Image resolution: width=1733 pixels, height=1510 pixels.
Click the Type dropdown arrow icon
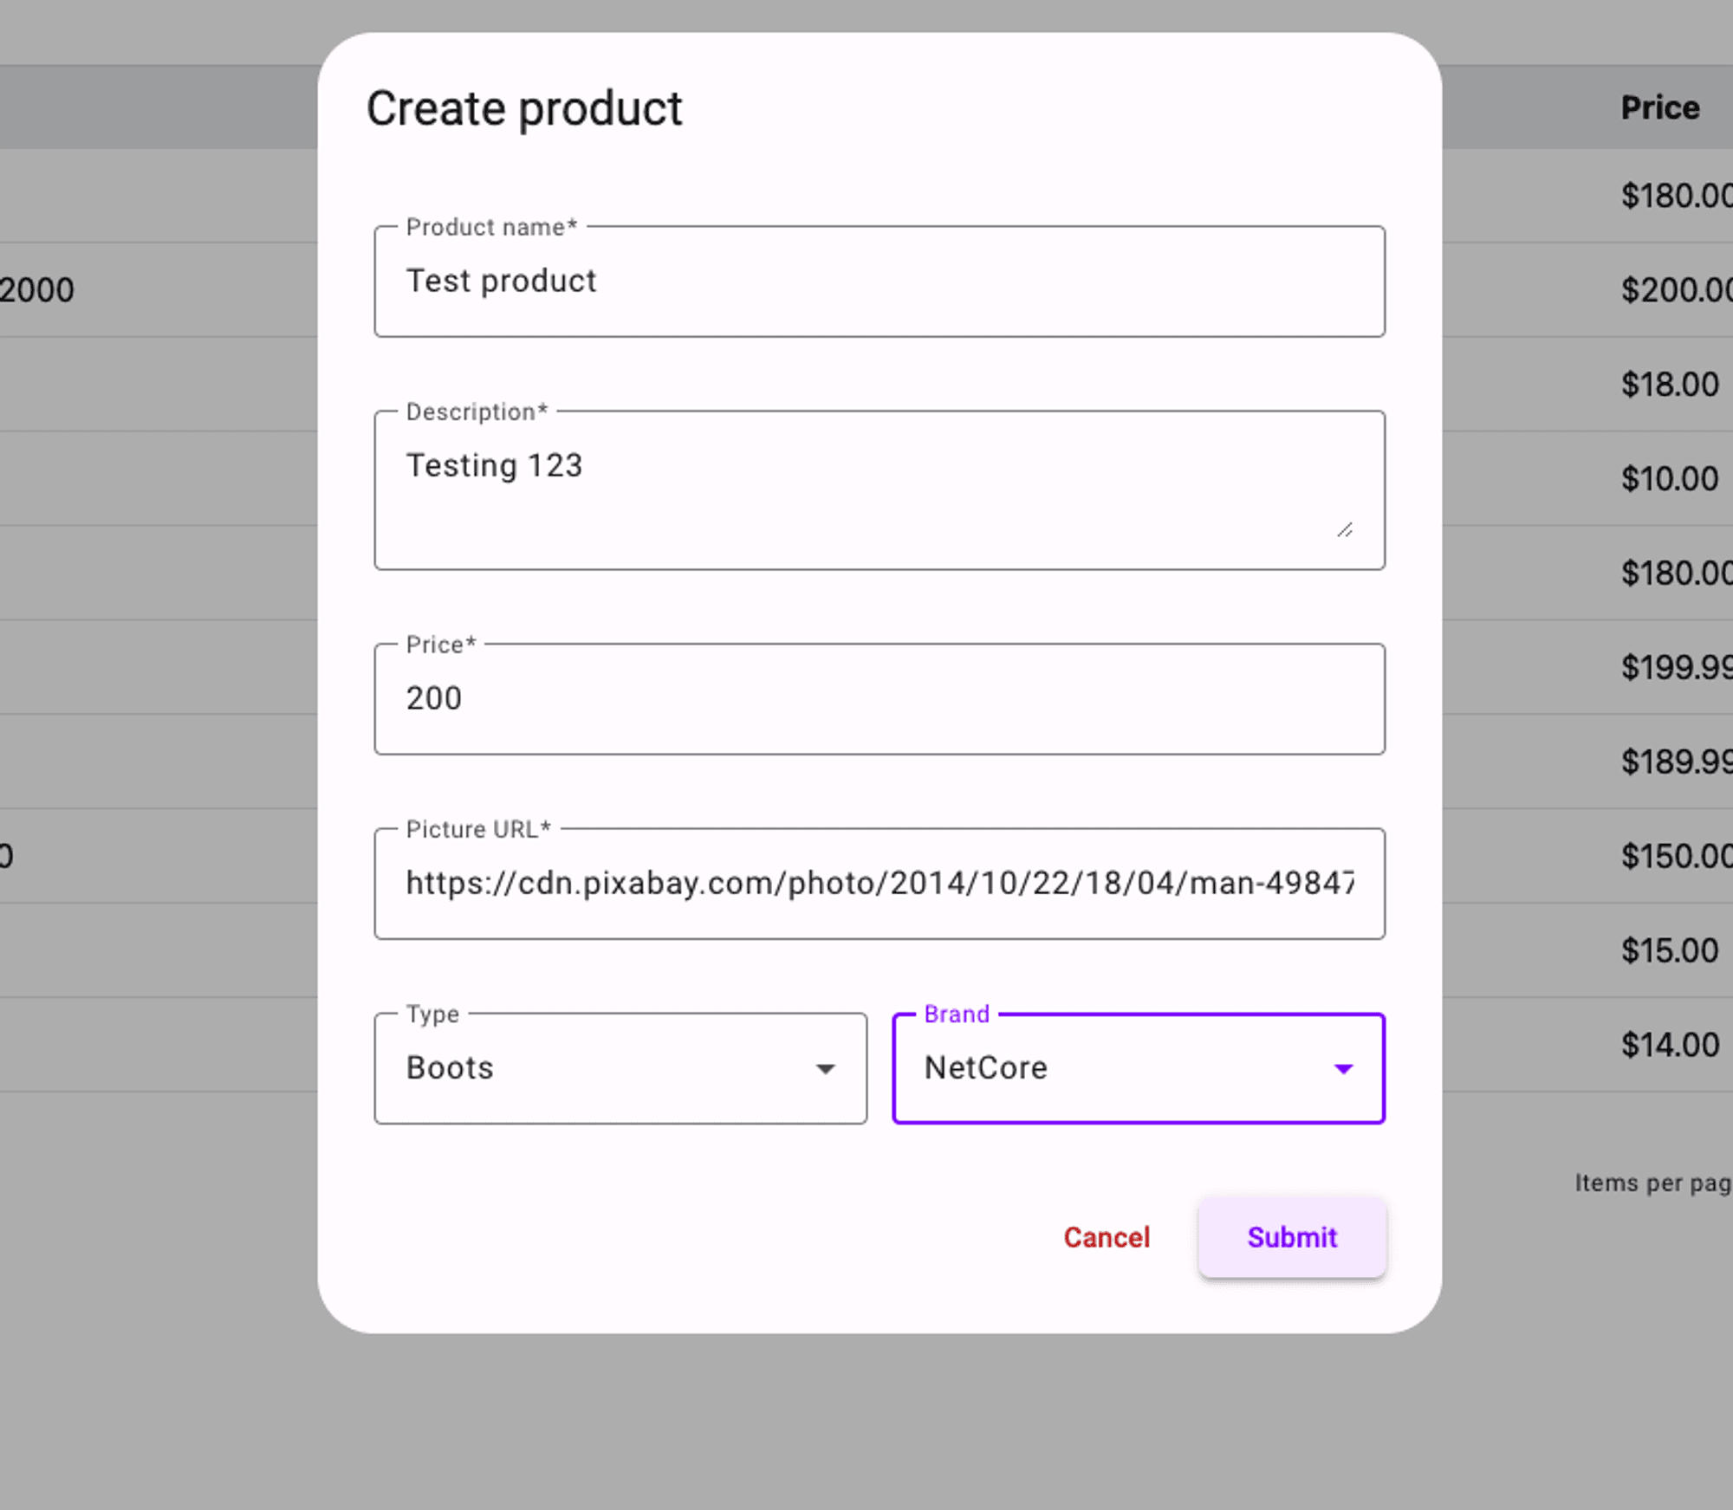825,1069
